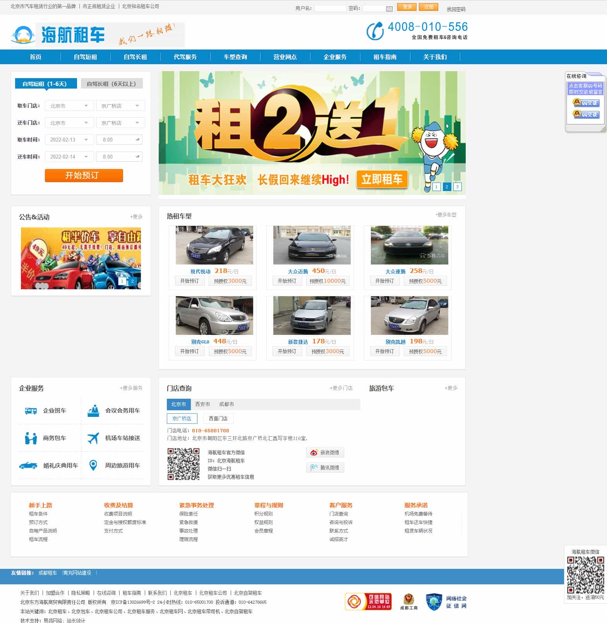Open the 还车门店 store dropdown
Screen dimensions: 607x623
[x=120, y=123]
